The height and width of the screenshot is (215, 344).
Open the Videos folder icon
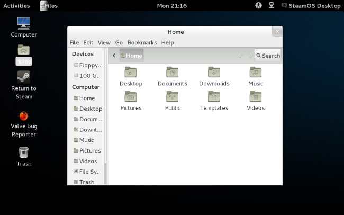tap(256, 96)
